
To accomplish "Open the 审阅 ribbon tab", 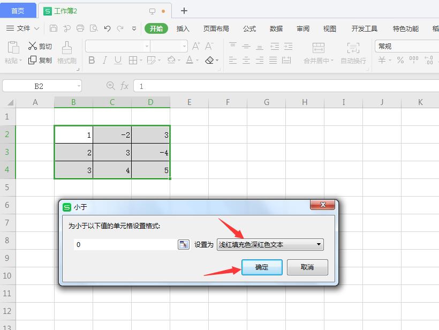I will (303, 28).
